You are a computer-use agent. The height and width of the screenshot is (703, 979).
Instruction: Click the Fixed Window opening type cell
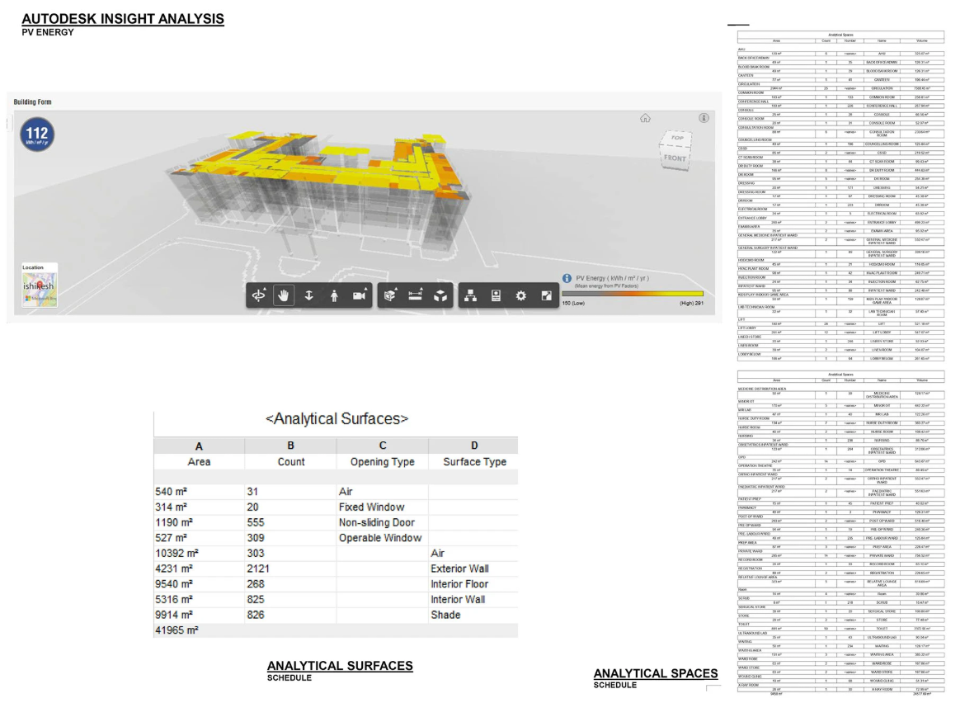(382, 507)
